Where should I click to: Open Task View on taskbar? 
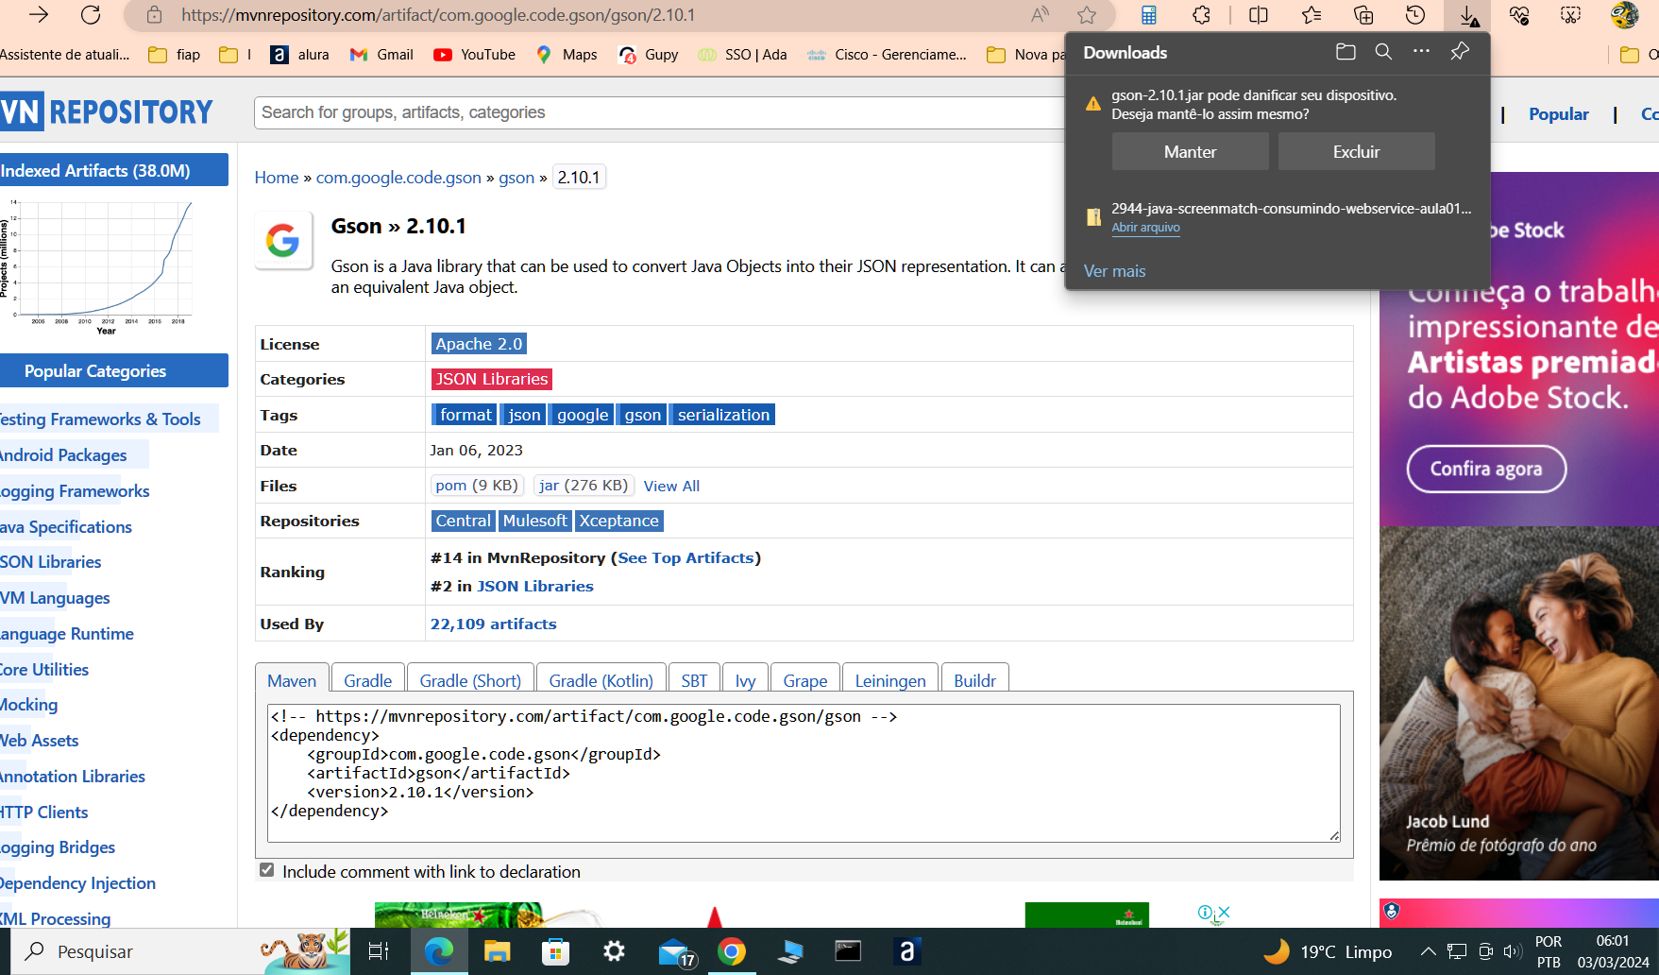(378, 951)
